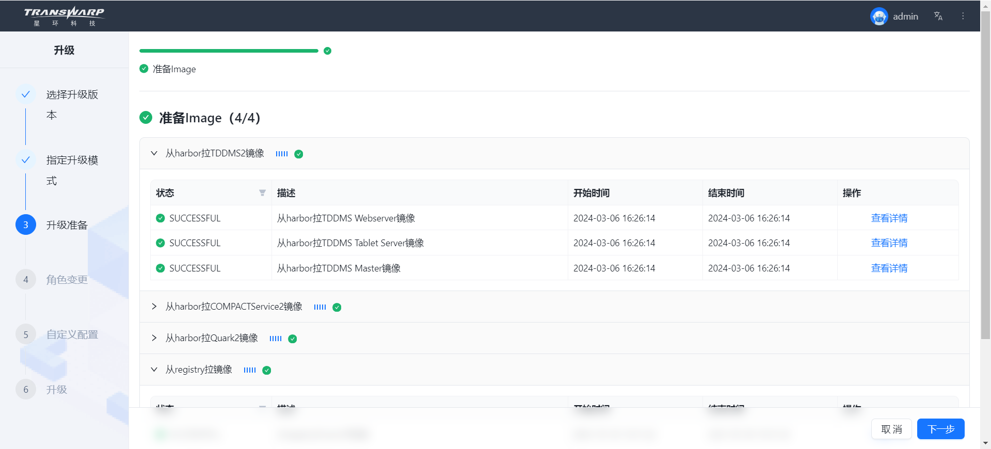Click the 升级 sidebar title
This screenshot has height=449, width=991.
pyautogui.click(x=64, y=50)
